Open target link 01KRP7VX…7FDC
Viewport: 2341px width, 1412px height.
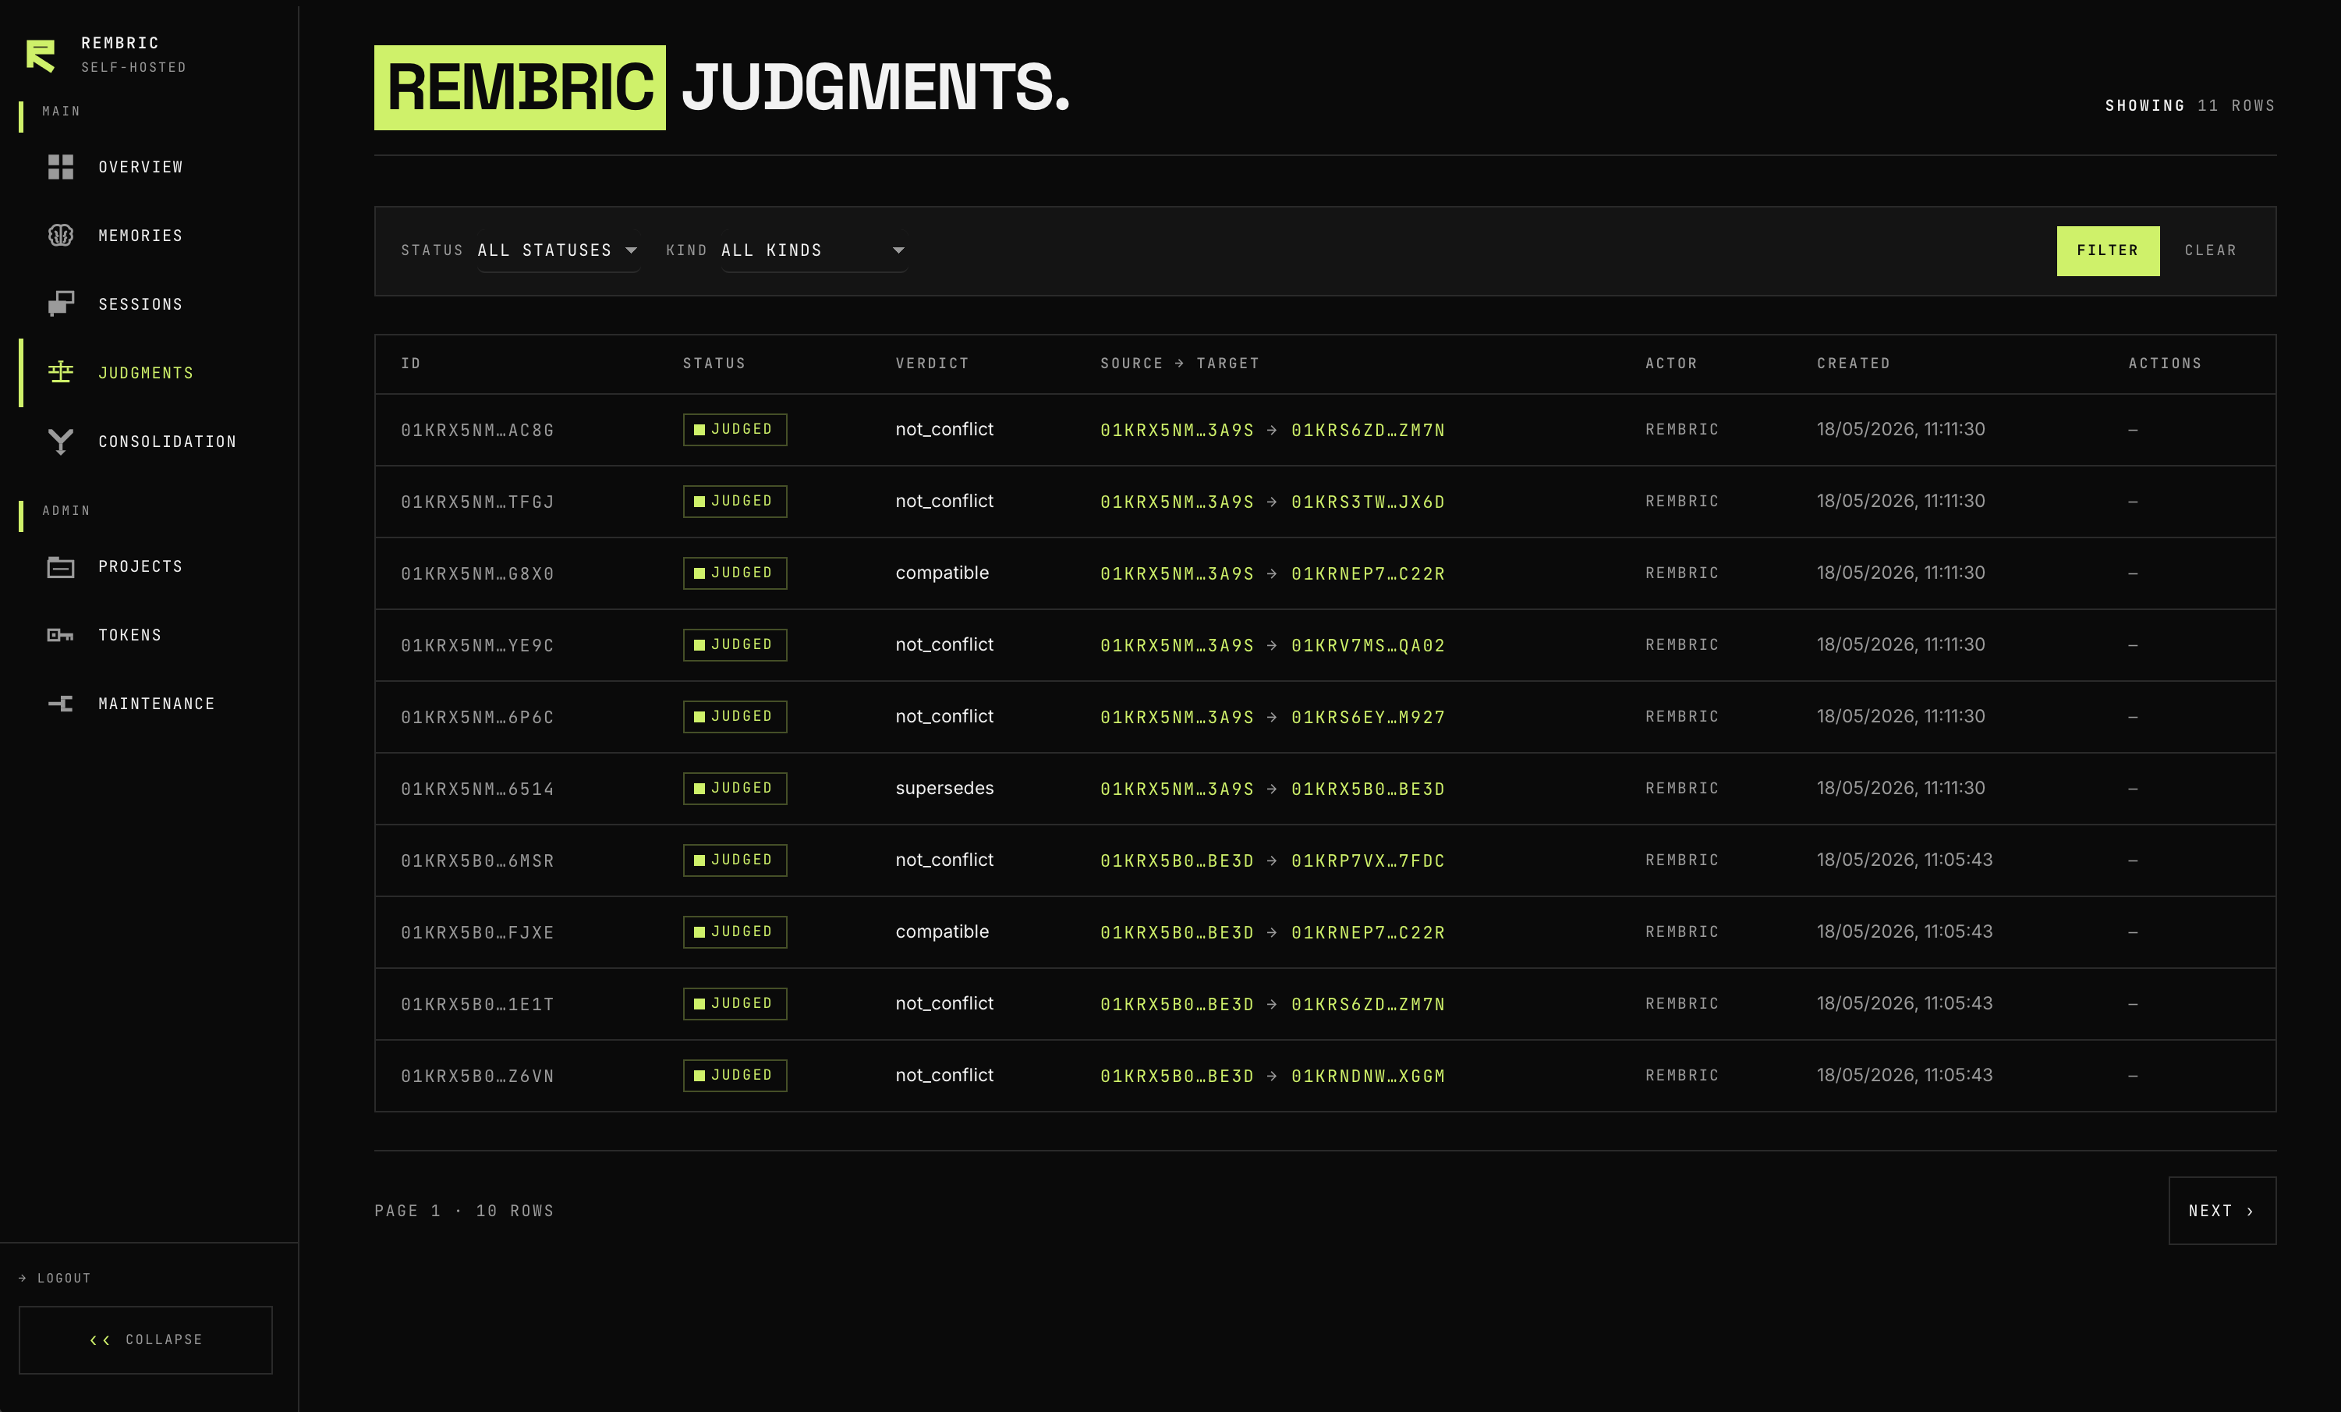[1368, 861]
